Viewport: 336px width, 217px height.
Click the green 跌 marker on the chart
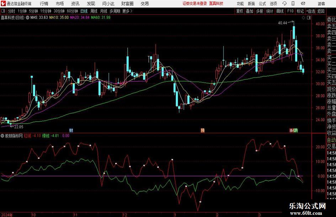pos(296,130)
